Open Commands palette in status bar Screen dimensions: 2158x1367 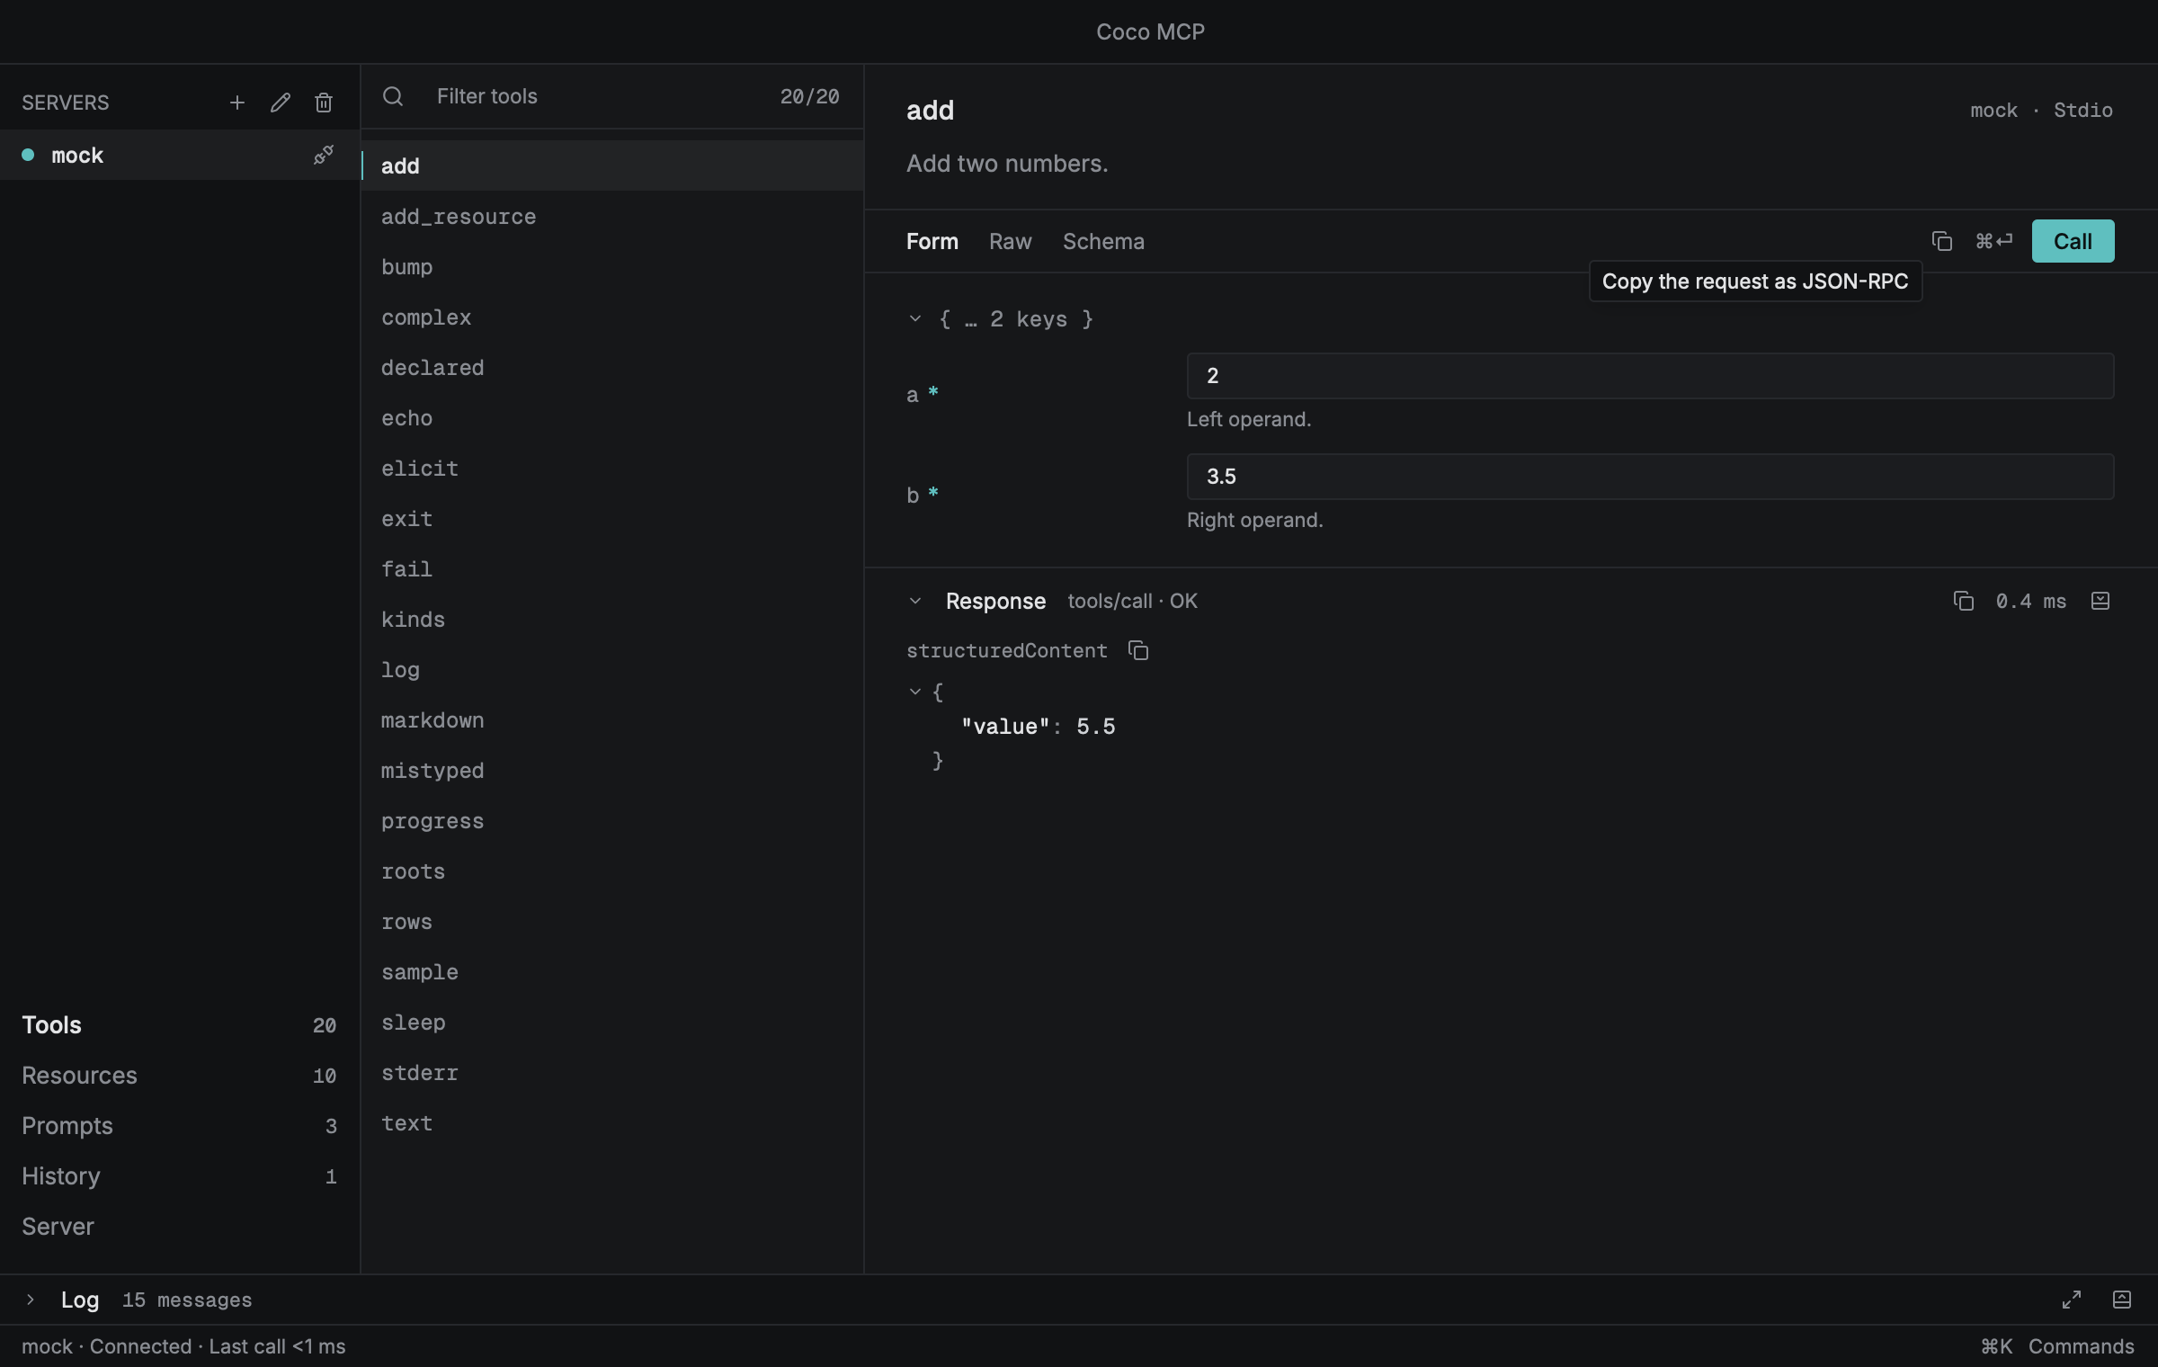[2057, 1346]
